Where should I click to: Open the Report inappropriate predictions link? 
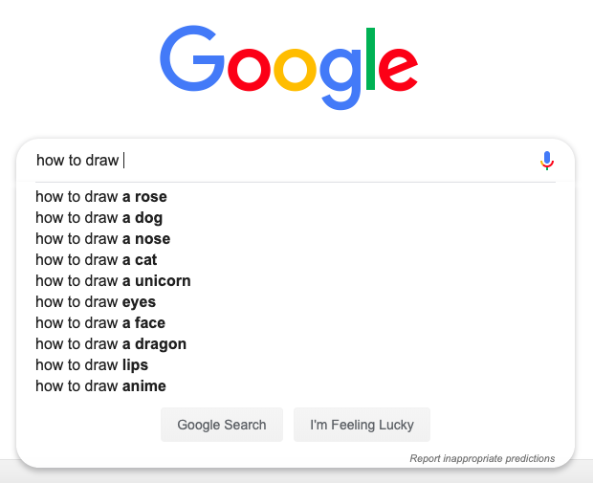point(482,459)
